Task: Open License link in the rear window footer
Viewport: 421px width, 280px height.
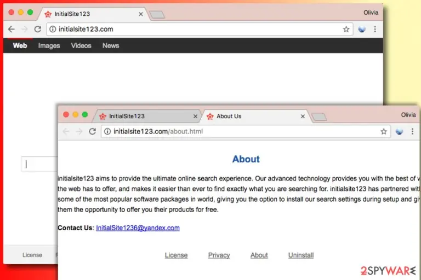Action: [x=32, y=255]
